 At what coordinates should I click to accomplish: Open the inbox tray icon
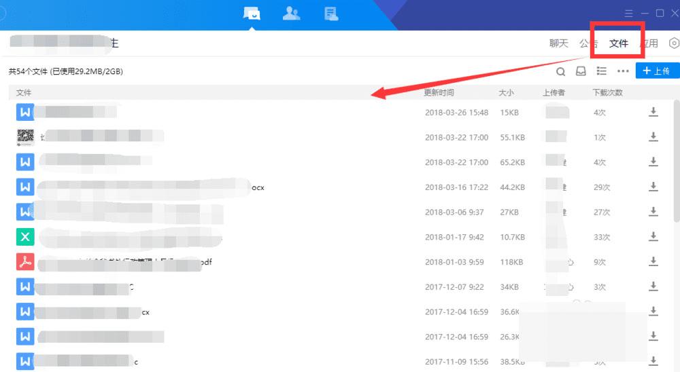click(x=581, y=71)
